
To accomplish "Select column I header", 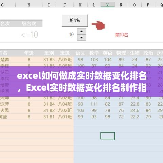I will (49, 5).
